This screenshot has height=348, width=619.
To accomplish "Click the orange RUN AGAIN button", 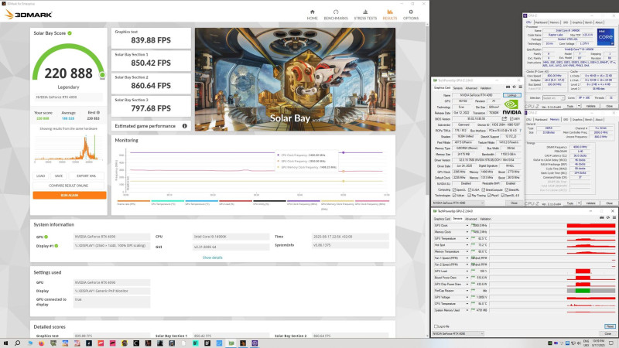I will coord(70,195).
